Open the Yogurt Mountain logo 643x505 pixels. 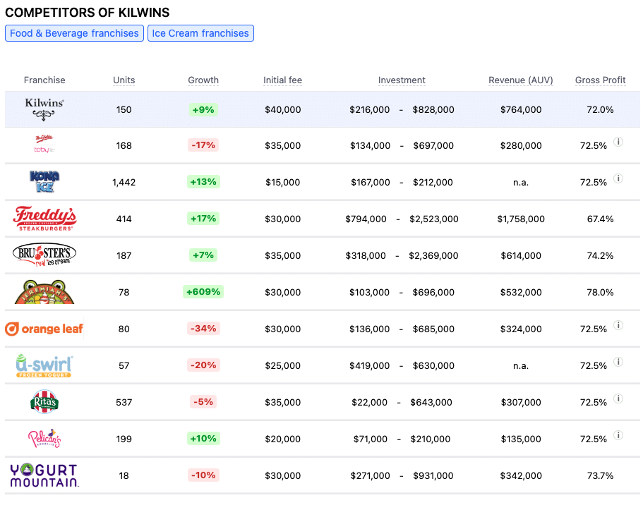coord(44,475)
